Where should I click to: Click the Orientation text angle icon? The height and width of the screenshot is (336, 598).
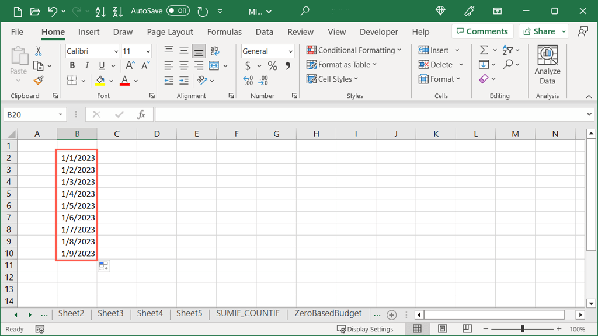(201, 80)
